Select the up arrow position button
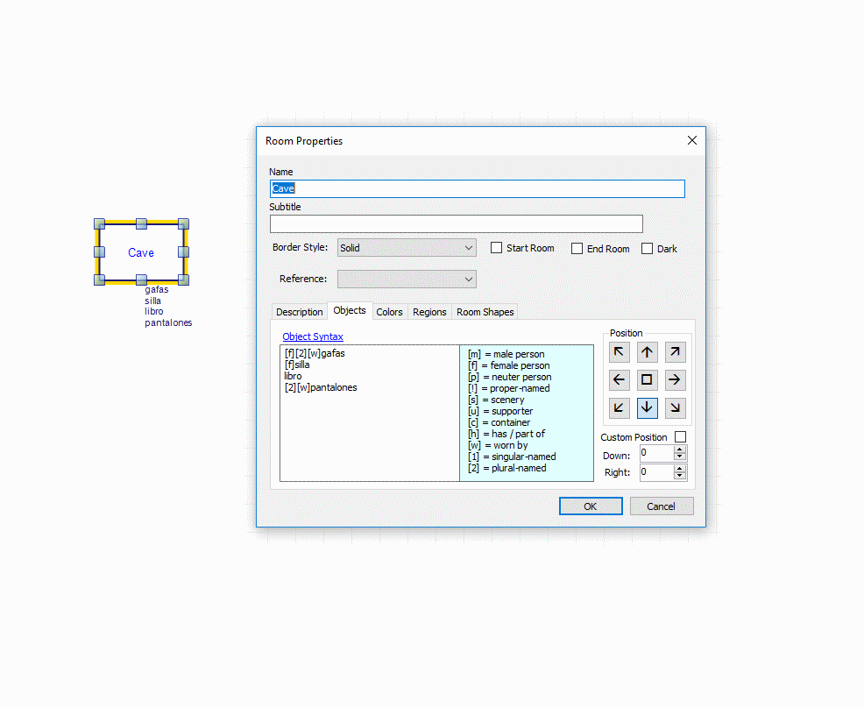Viewport: 864px width, 708px height. pos(648,352)
